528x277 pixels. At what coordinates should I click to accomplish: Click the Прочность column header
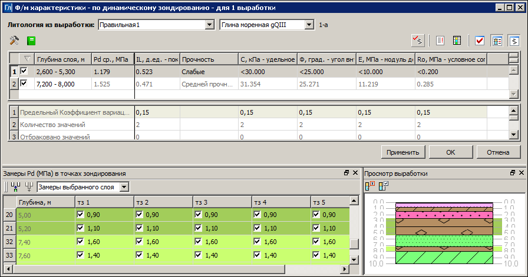pyautogui.click(x=209, y=59)
